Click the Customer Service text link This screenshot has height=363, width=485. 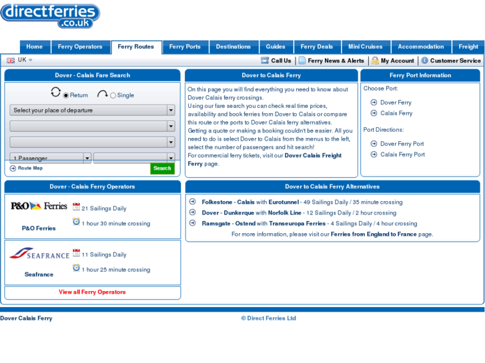(x=455, y=61)
